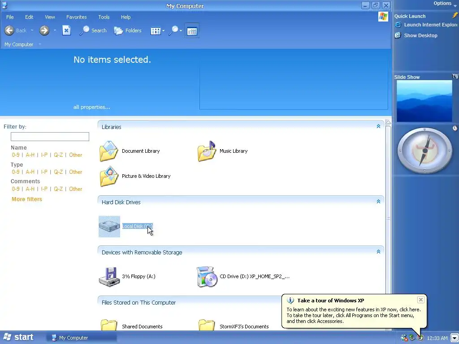Viewport: 459px width, 344px height.
Task: Select the 3½ Floppy (A:) drive icon
Action: [109, 277]
